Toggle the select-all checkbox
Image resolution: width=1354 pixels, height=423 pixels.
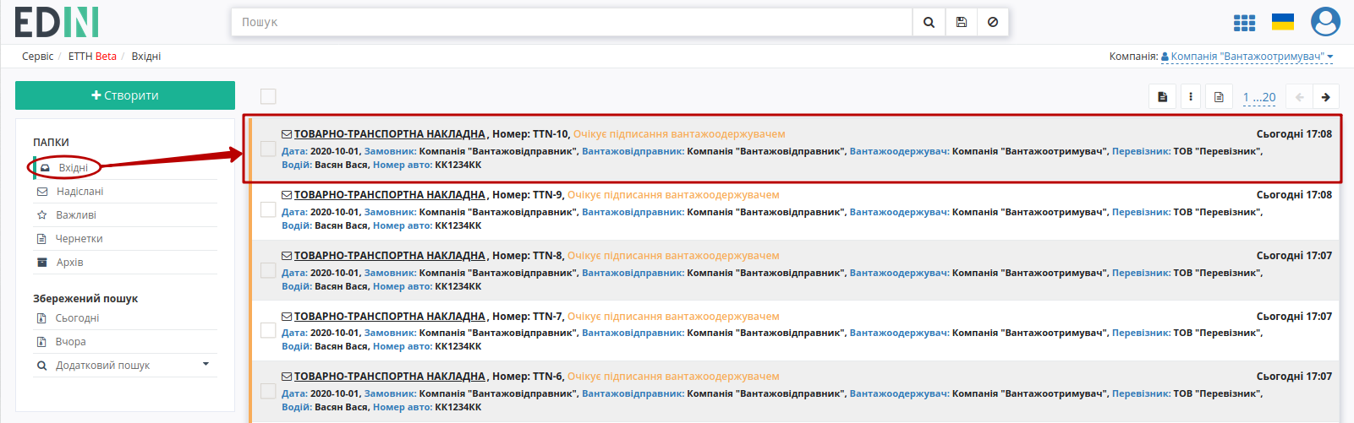pos(268,96)
